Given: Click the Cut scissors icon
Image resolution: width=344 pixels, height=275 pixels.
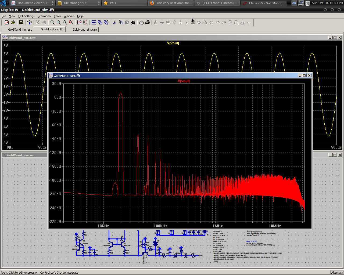Looking at the screenshot, I should point(114,23).
